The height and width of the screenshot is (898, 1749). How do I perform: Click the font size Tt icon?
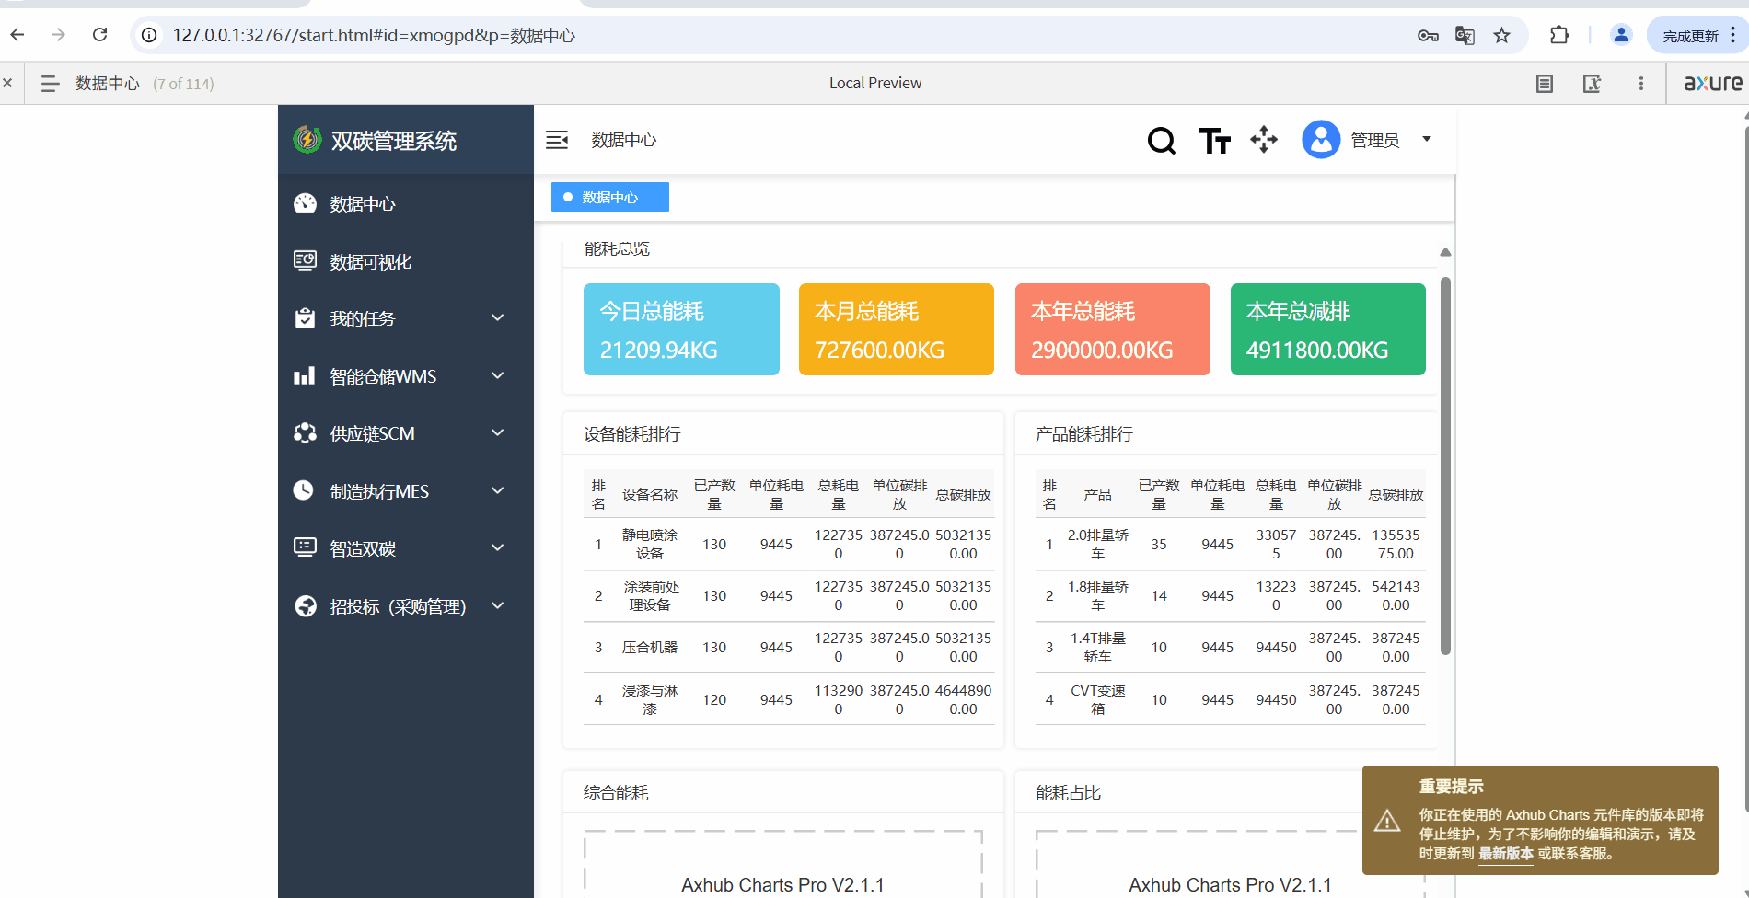coord(1214,141)
